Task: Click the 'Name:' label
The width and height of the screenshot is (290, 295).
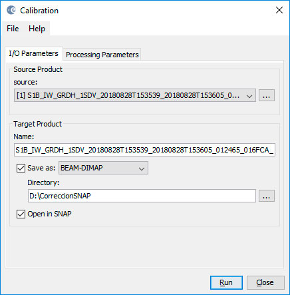Action: 24,137
